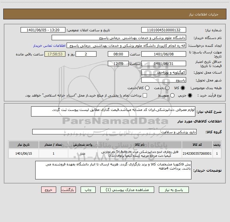
Task: Click the چاپ print button
Action: click(88, 190)
